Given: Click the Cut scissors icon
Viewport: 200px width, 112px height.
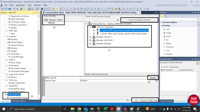Looking at the screenshot, I should click(x=61, y=9).
